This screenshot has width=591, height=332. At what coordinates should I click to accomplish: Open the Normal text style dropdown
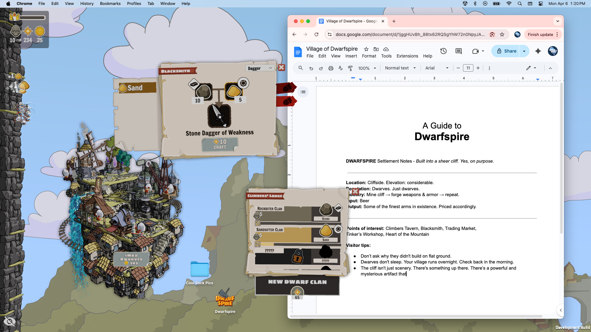point(400,68)
